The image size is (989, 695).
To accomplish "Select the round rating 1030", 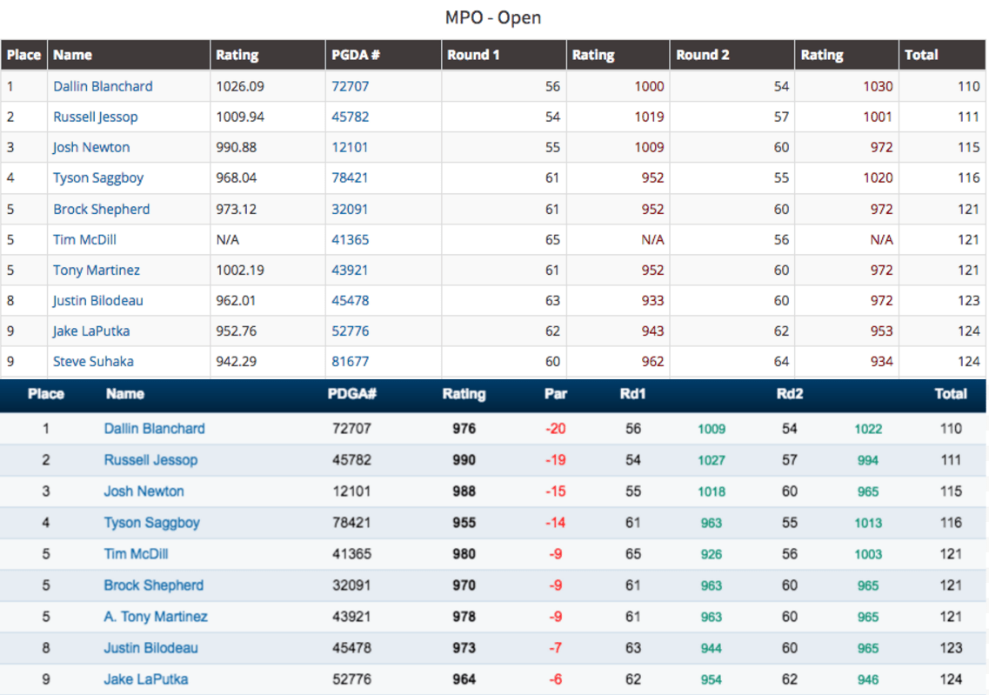I will pos(878,86).
